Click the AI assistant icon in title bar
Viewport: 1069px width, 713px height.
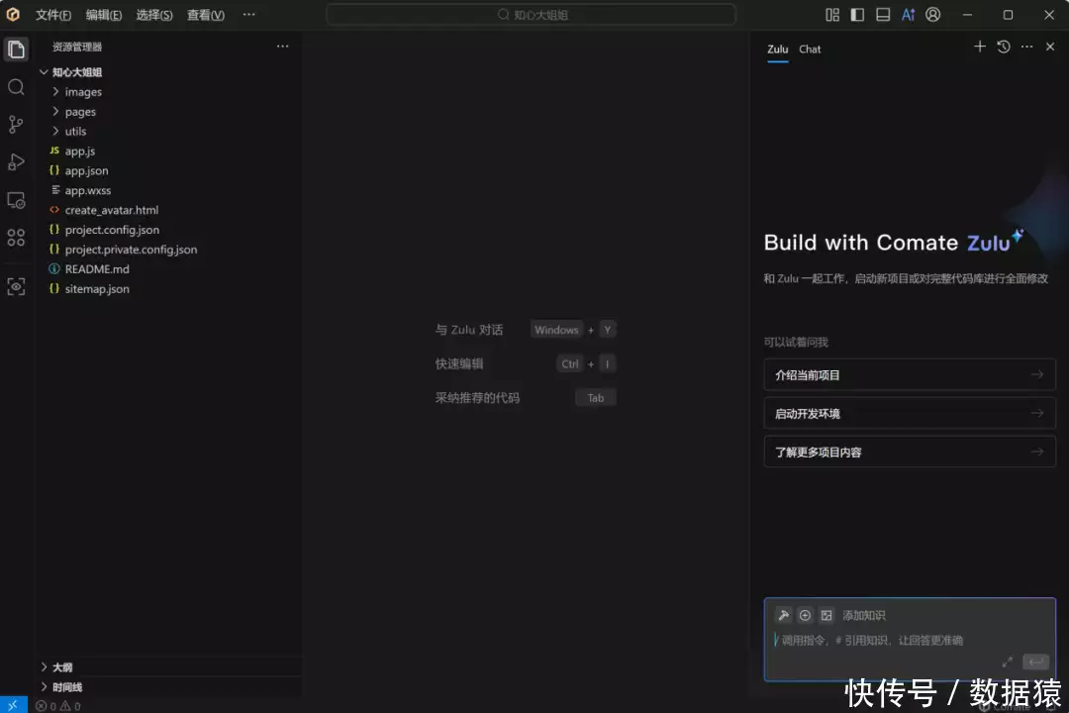[x=908, y=14]
